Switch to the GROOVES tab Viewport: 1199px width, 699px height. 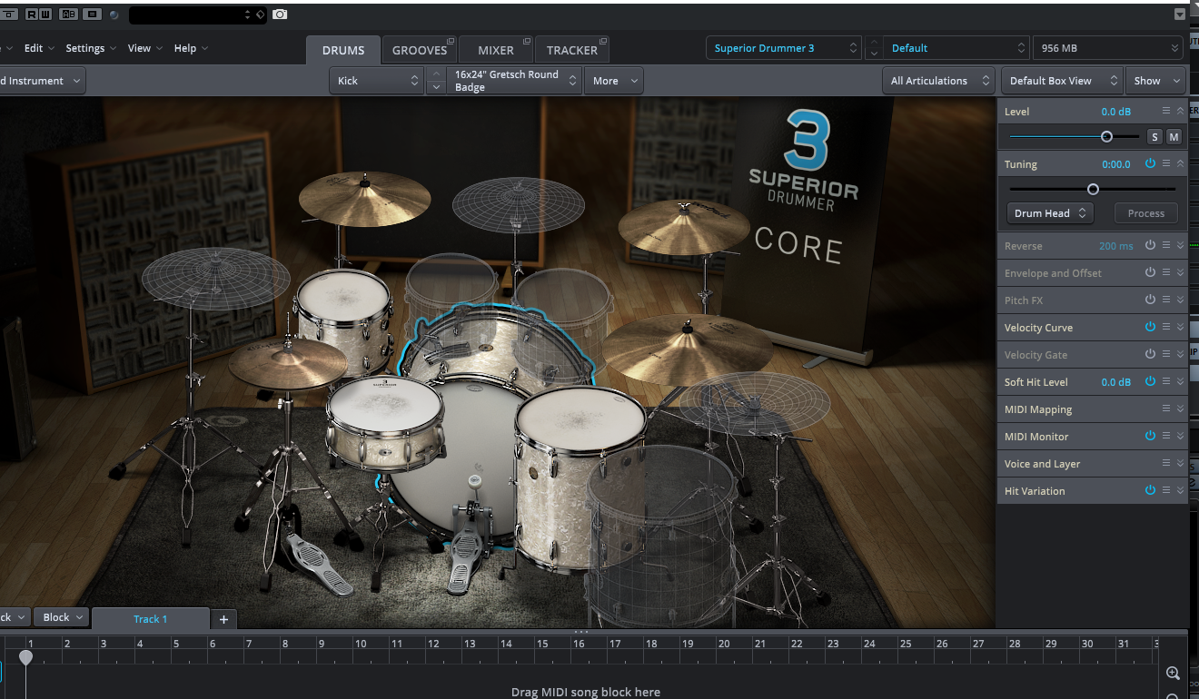(420, 50)
